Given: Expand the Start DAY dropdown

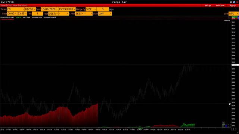Looking at the screenshot, I should 105,14.
